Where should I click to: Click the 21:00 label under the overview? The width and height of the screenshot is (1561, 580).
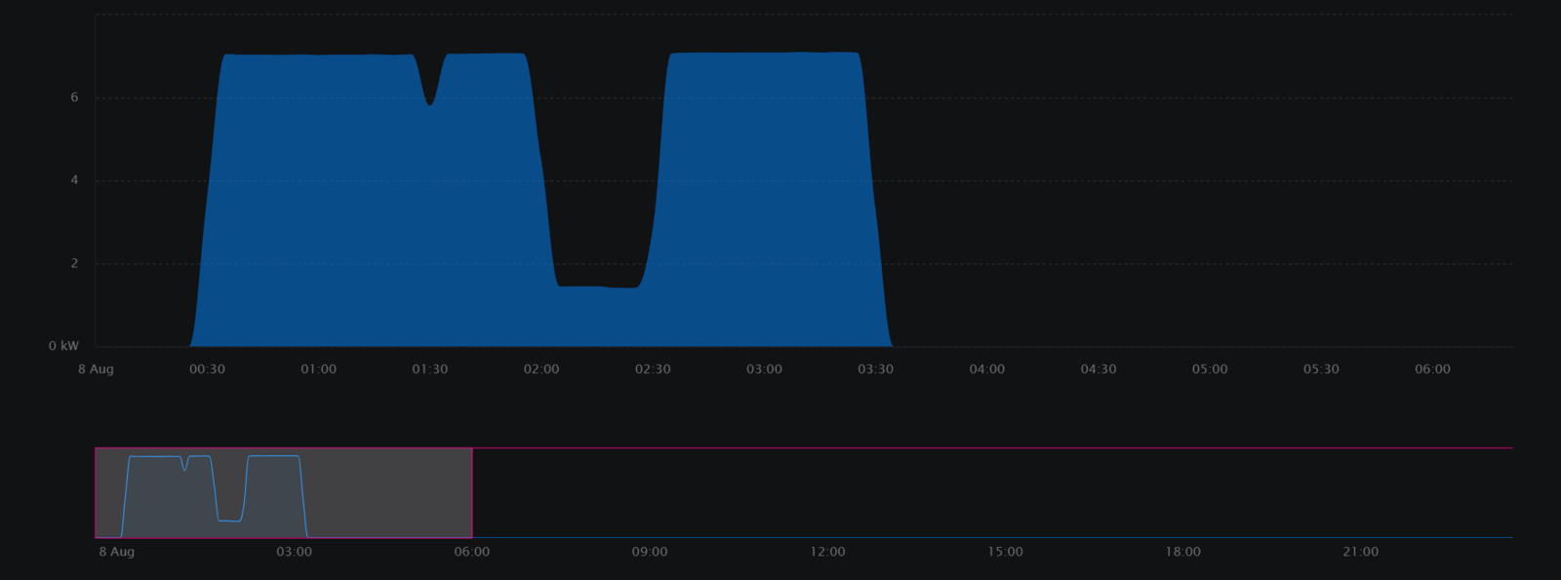point(1360,552)
